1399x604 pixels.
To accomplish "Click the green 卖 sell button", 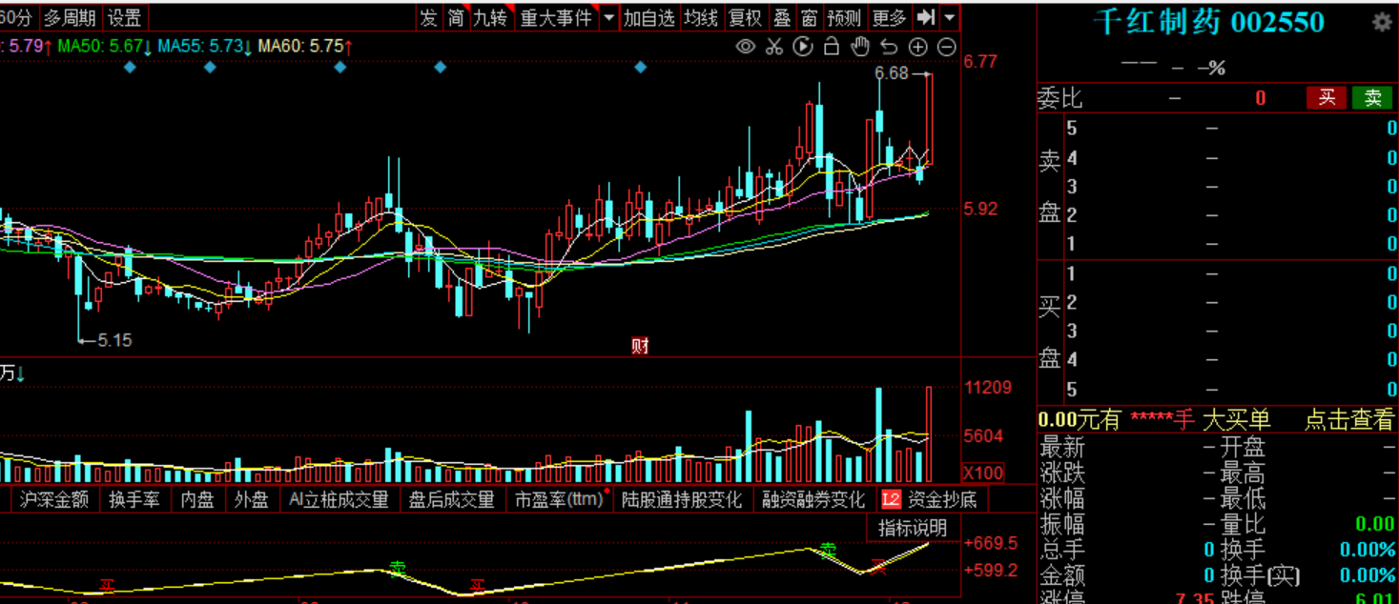I will tap(1372, 97).
